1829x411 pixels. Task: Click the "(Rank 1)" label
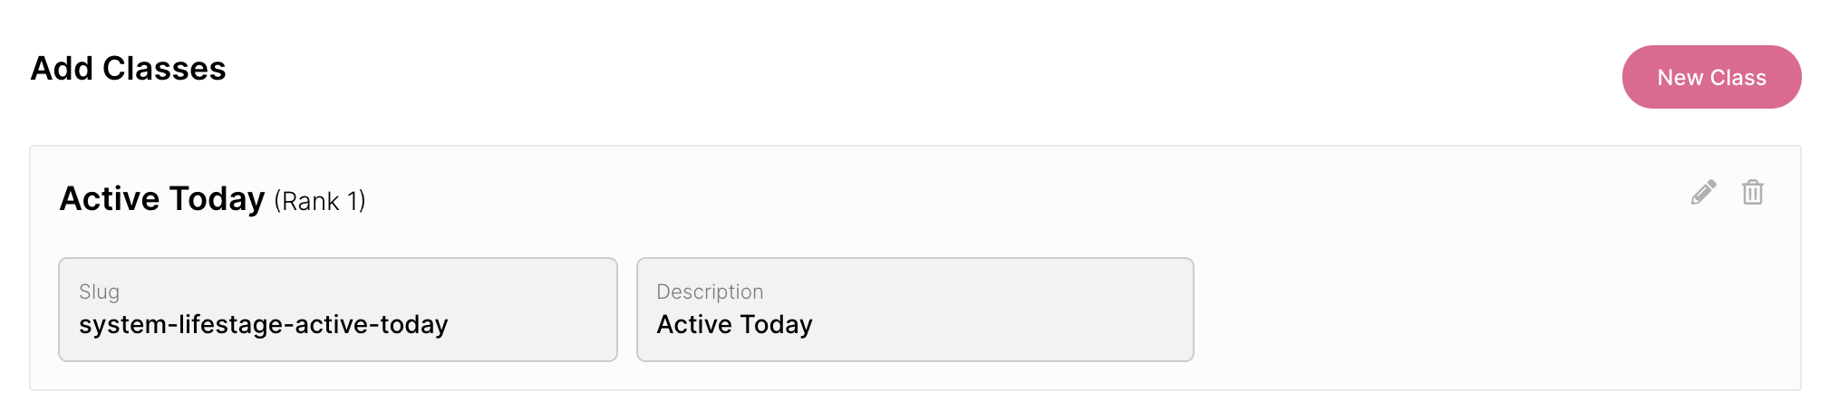[320, 201]
